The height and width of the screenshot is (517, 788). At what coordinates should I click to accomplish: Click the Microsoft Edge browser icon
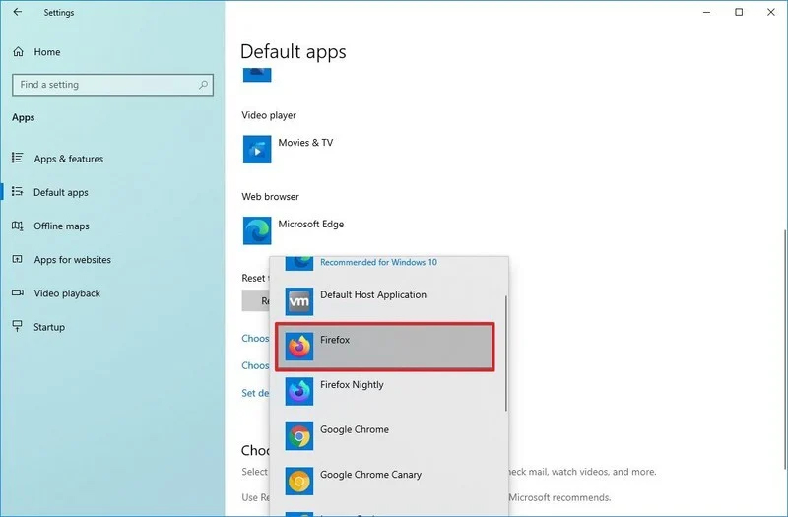(x=257, y=230)
